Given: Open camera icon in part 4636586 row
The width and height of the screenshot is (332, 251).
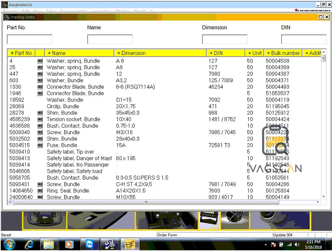Looking at the screenshot, I should 40,126.
